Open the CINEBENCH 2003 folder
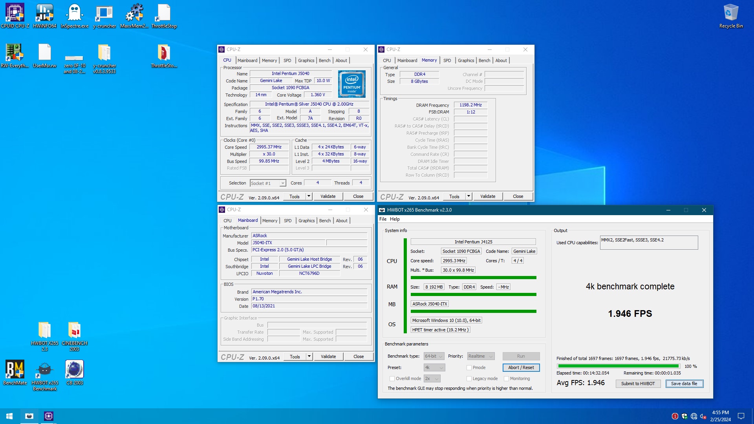The height and width of the screenshot is (424, 754). point(75,336)
